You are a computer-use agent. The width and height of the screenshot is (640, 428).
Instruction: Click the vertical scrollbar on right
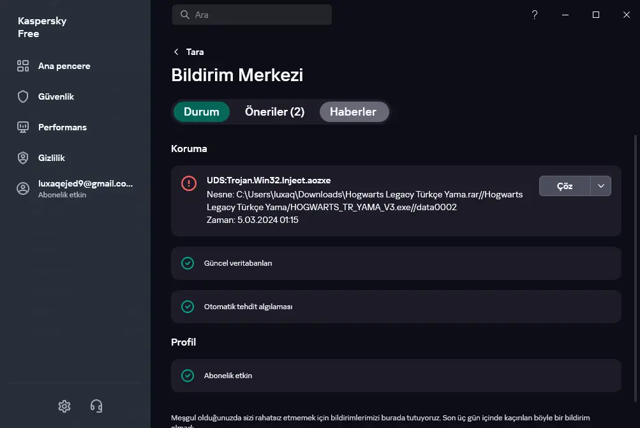(x=636, y=268)
